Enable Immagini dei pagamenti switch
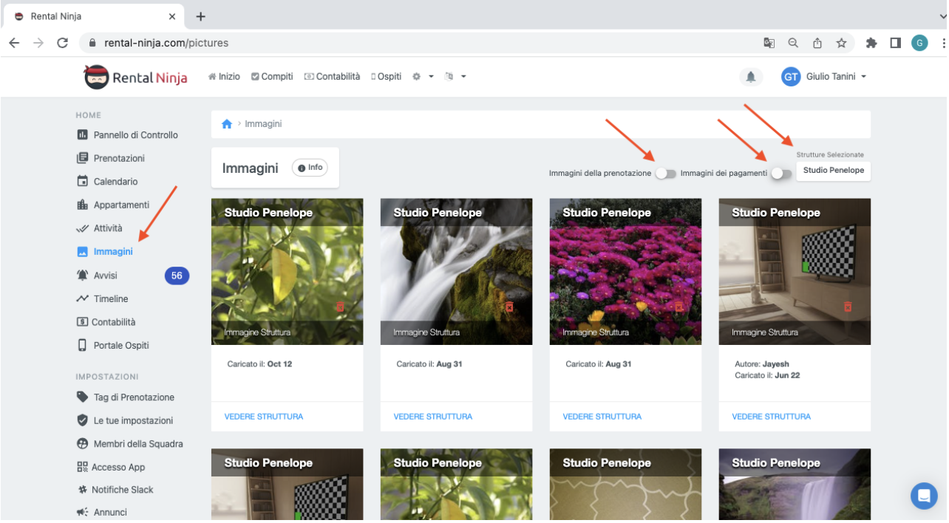This screenshot has height=523, width=949. (x=780, y=174)
